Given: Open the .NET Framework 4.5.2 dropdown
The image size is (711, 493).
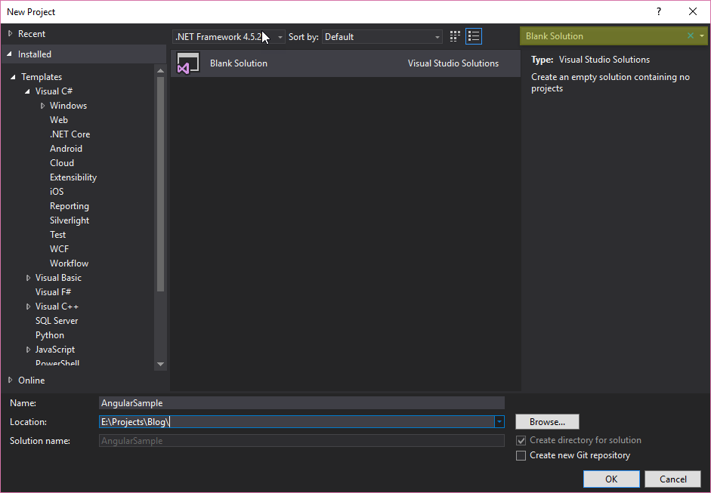Looking at the screenshot, I should (x=279, y=35).
